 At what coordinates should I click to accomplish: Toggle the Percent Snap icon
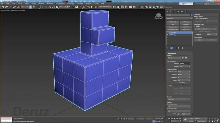click(x=88, y=7)
